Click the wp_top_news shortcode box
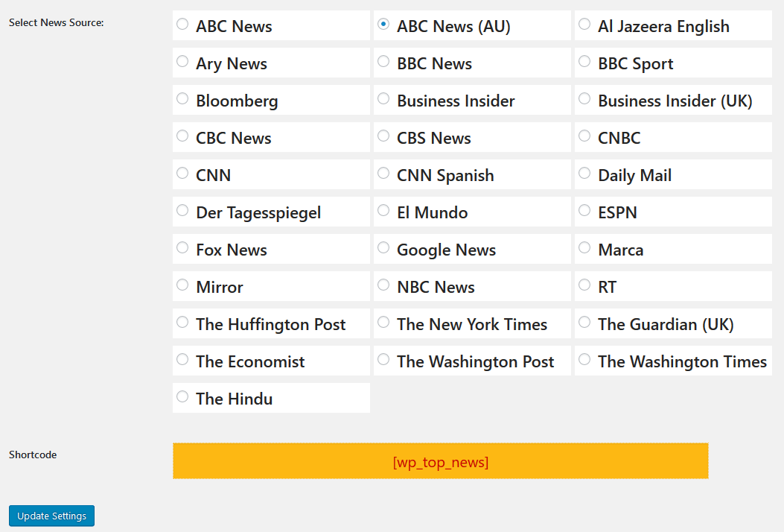The height and width of the screenshot is (532, 784). coord(440,462)
